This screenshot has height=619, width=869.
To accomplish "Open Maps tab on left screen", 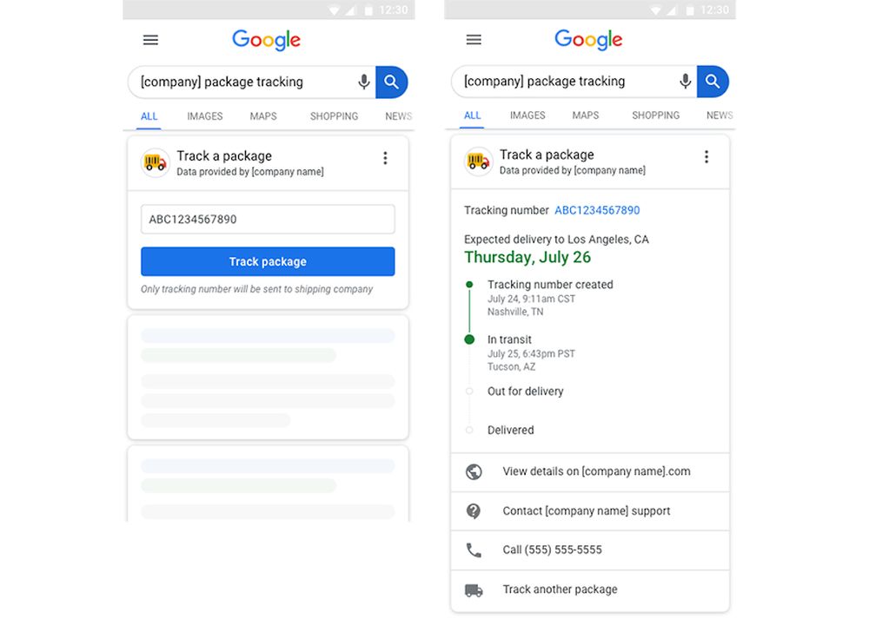I will (x=263, y=116).
